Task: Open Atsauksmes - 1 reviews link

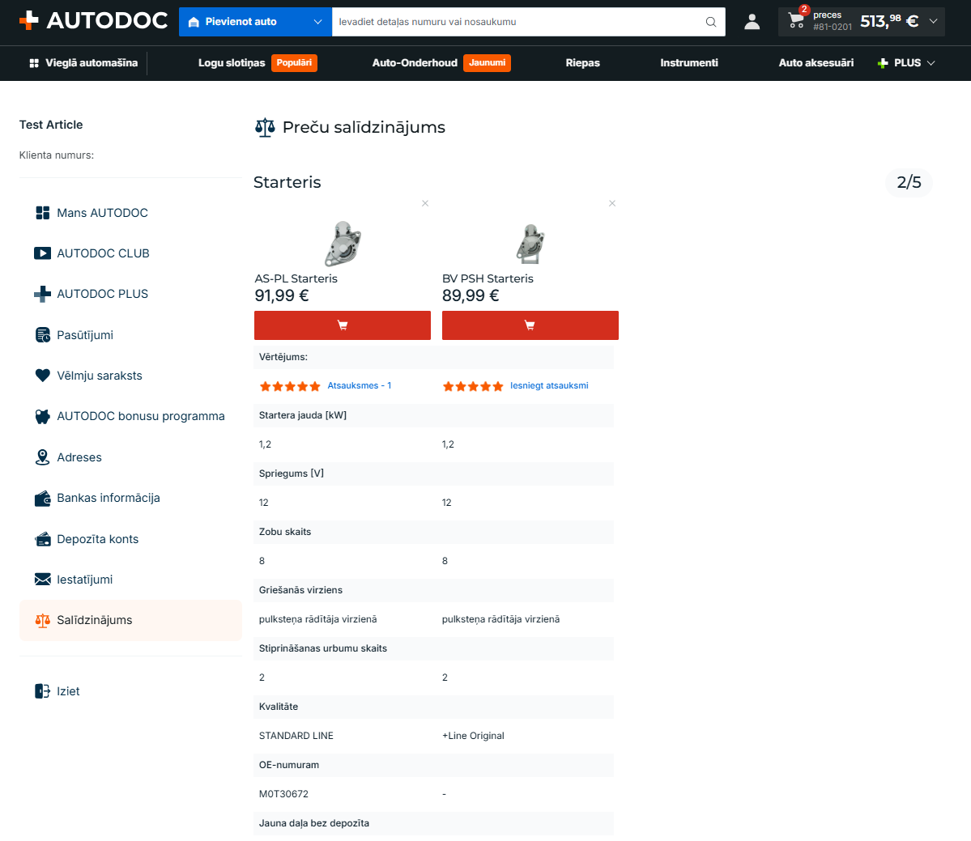Action: point(360,385)
